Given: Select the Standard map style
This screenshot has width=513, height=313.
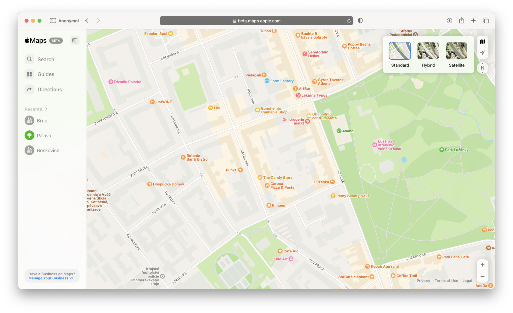Looking at the screenshot, I should click(x=400, y=55).
